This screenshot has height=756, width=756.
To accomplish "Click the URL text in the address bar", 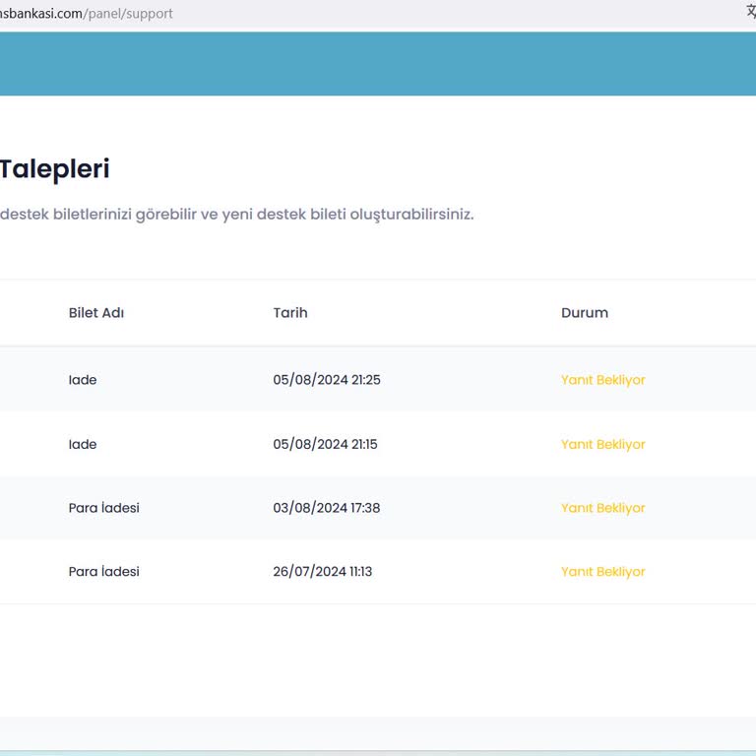I will point(87,14).
